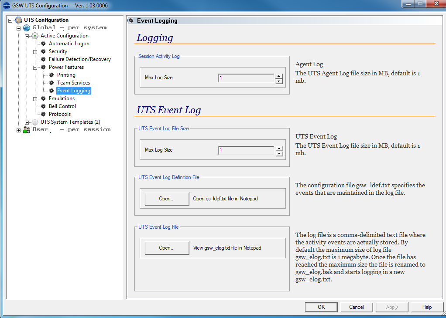Click the OK button
This screenshot has height=318, width=446.
pos(321,307)
